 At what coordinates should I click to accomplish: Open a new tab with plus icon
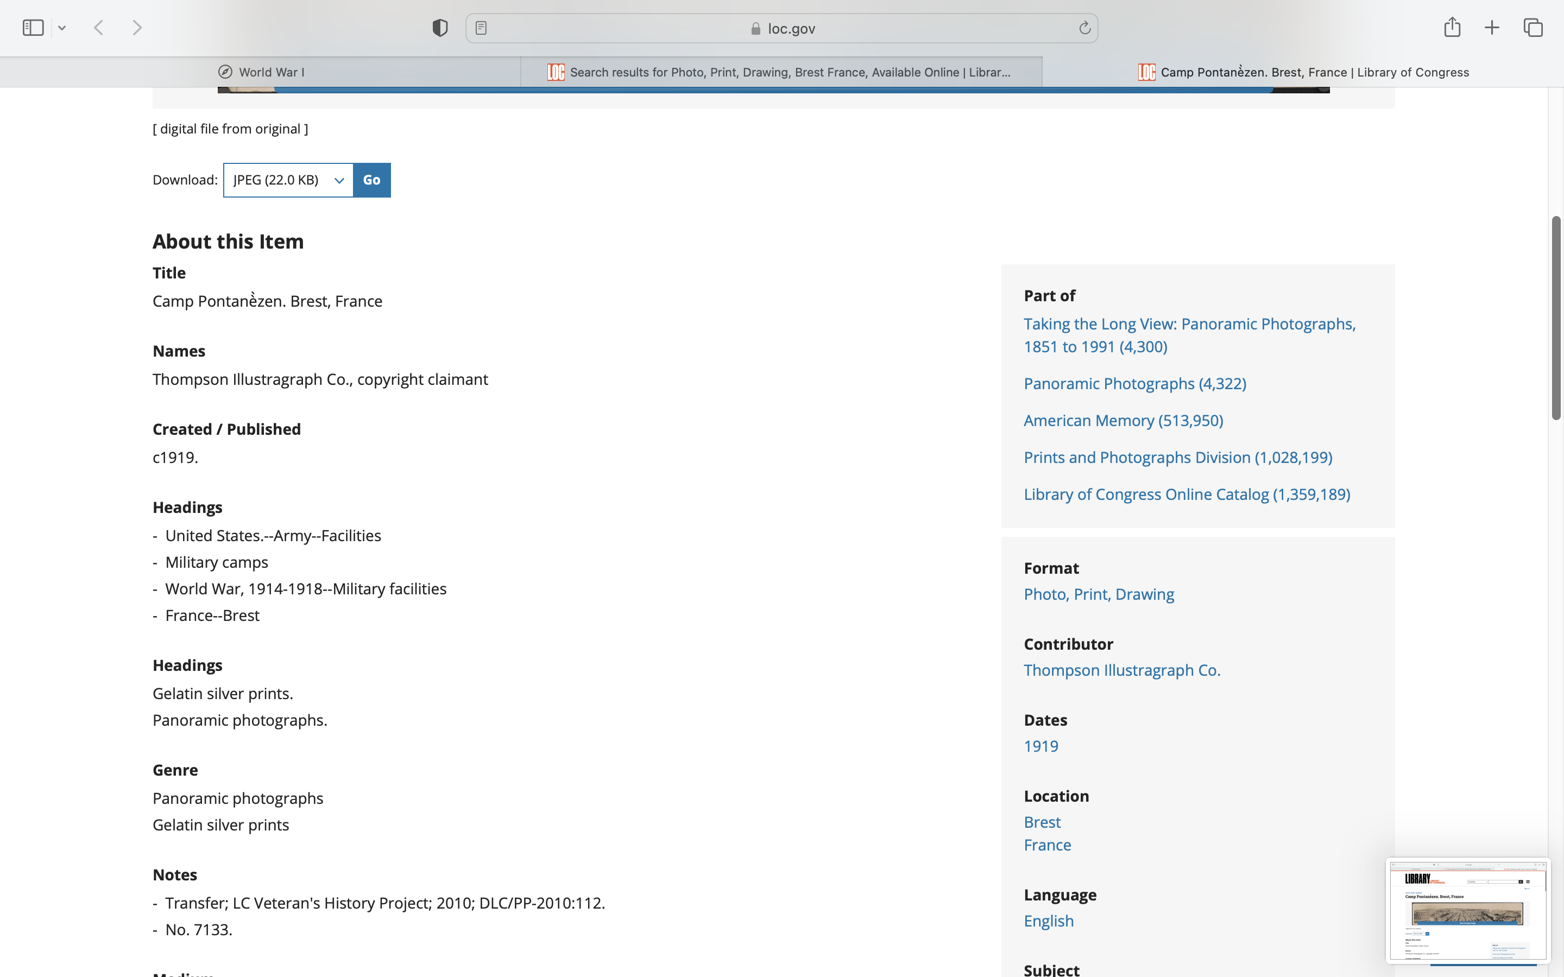pos(1492,28)
